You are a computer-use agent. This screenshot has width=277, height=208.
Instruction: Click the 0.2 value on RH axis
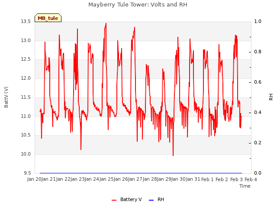258,143
